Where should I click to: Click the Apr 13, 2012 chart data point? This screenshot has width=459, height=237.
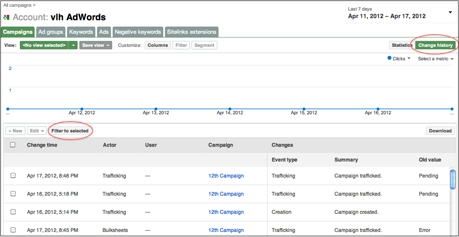156,109
